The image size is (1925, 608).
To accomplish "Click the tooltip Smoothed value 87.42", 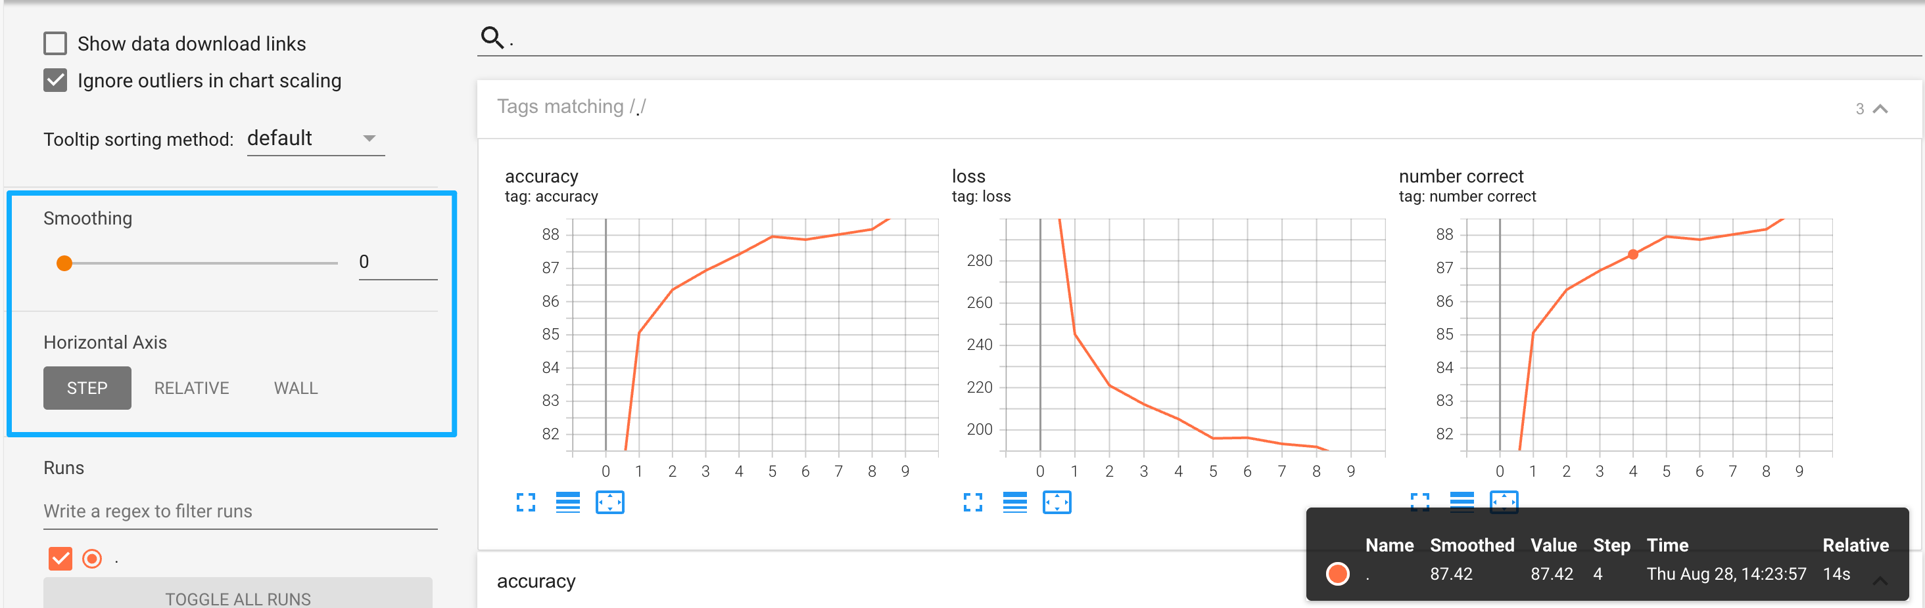I will (x=1450, y=574).
